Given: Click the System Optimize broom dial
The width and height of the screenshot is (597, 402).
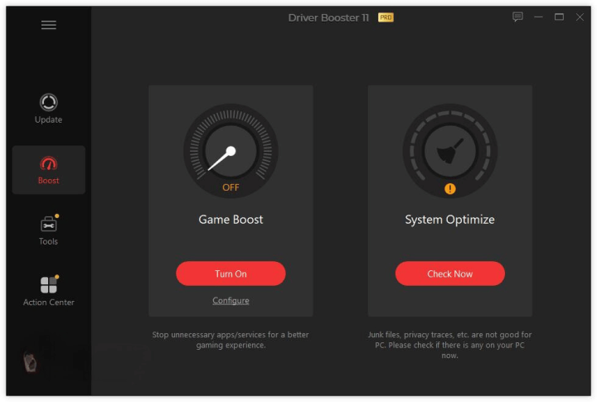Looking at the screenshot, I should click(x=450, y=151).
